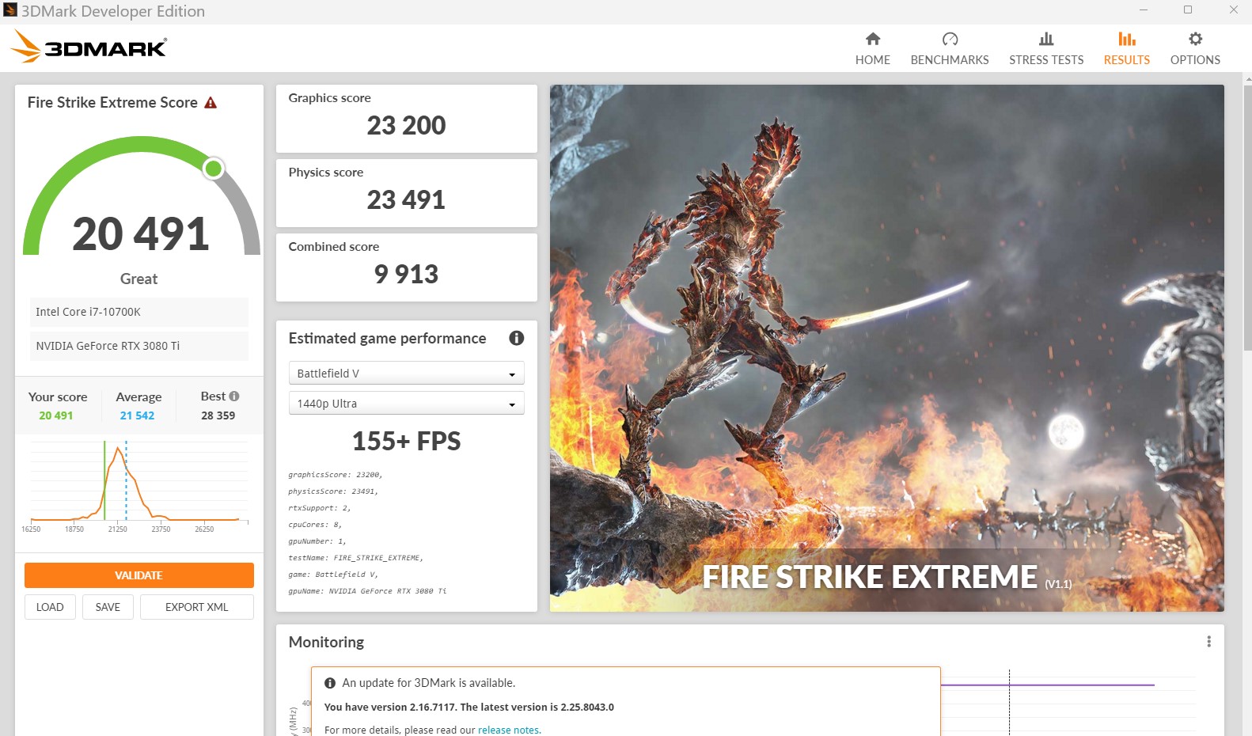Click the red warning triangle beside Fire Strike Extreme Score
Viewport: 1252px width, 736px height.
point(211,103)
